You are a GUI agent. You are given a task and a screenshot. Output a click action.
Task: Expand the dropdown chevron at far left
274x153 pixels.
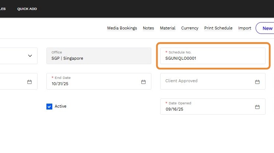[30, 56]
